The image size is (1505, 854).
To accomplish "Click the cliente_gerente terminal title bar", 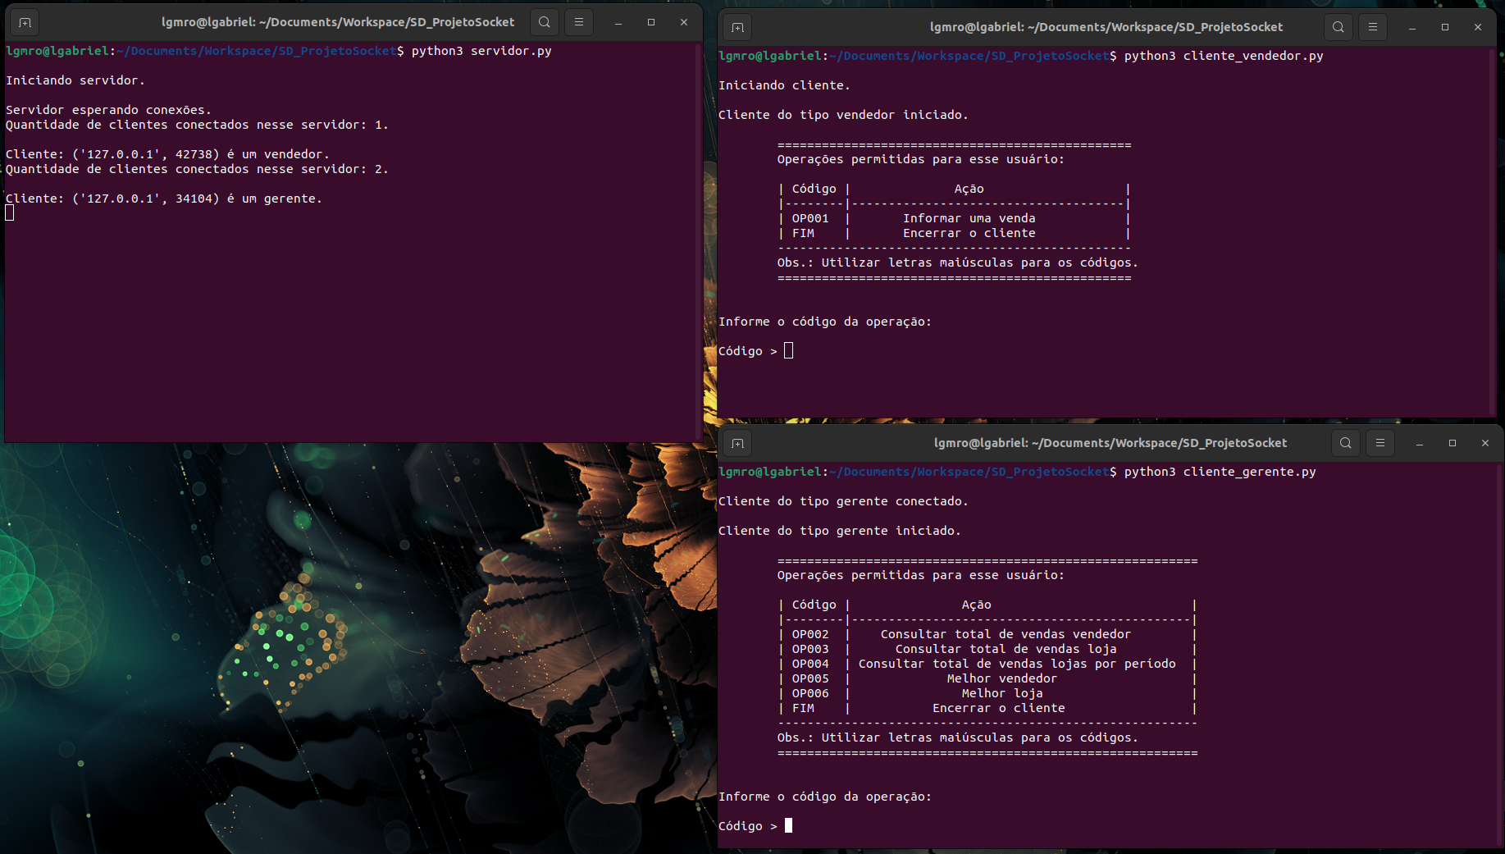I will pyautogui.click(x=1111, y=443).
